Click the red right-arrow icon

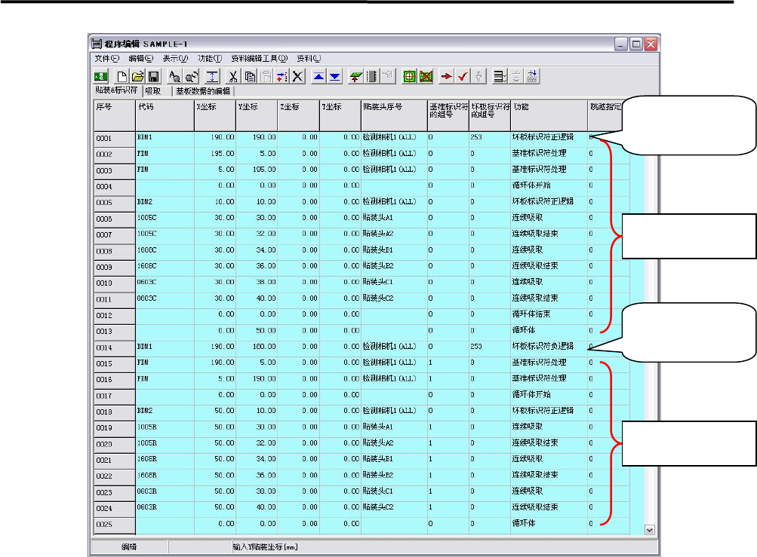click(447, 76)
